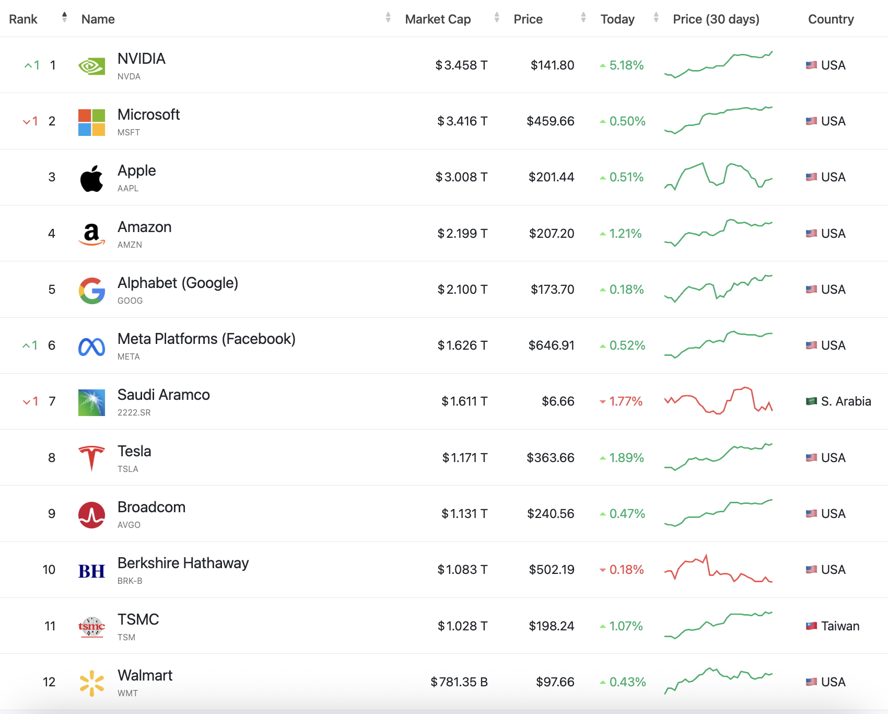This screenshot has width=888, height=714.
Task: Open the TSMC company link
Action: 138,619
